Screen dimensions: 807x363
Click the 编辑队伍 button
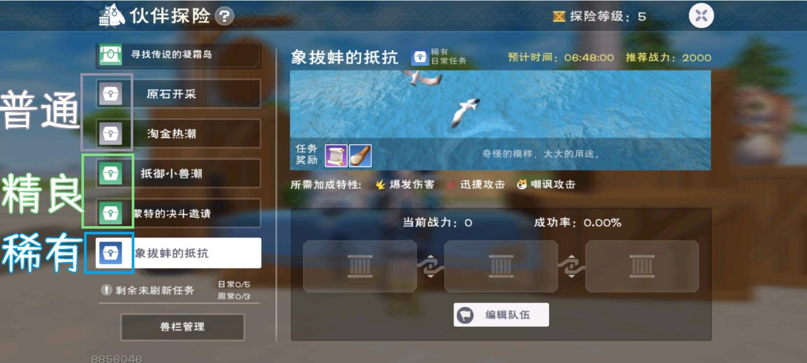coord(501,315)
